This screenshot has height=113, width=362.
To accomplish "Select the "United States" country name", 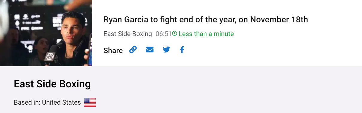I will pos(61,103).
